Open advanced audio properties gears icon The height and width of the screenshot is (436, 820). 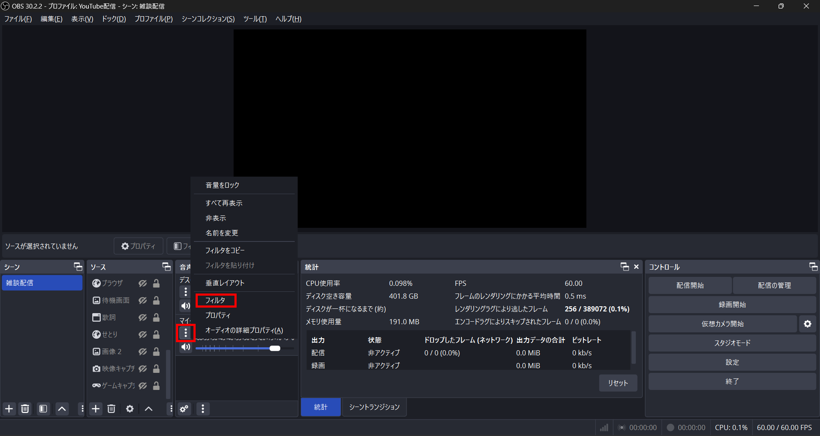184,409
